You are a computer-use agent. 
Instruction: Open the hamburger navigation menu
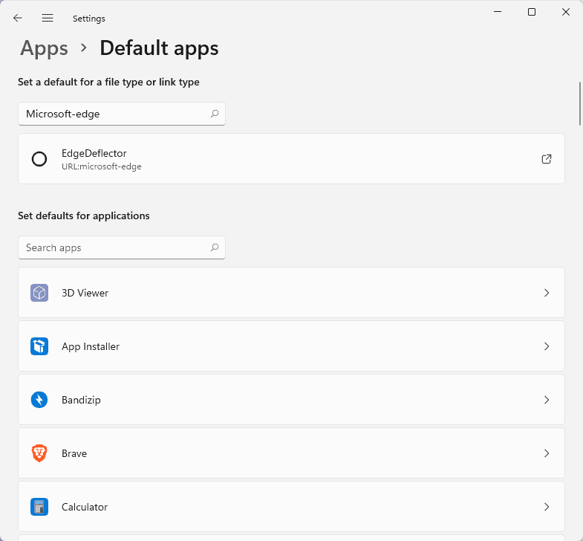[48, 18]
